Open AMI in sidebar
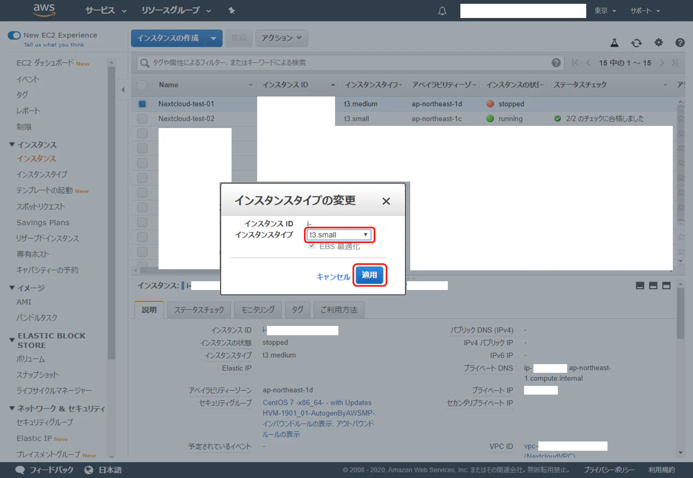This screenshot has width=693, height=478. pyautogui.click(x=24, y=302)
